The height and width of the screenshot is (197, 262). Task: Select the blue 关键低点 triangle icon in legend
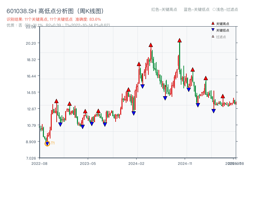tap(212, 30)
